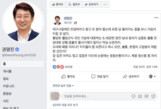
Task: Open the sticker picker in the comment box
Action: 153,96
